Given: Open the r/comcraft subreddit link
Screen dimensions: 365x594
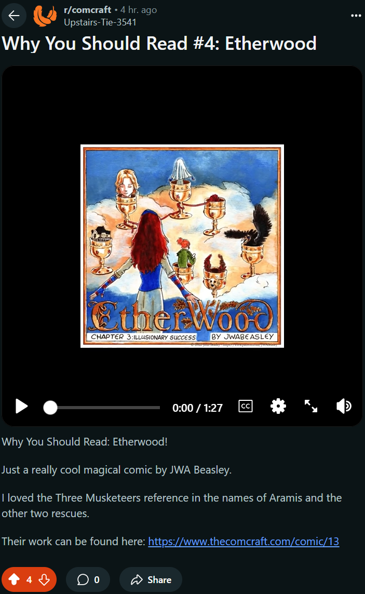Looking at the screenshot, I should click(87, 9).
